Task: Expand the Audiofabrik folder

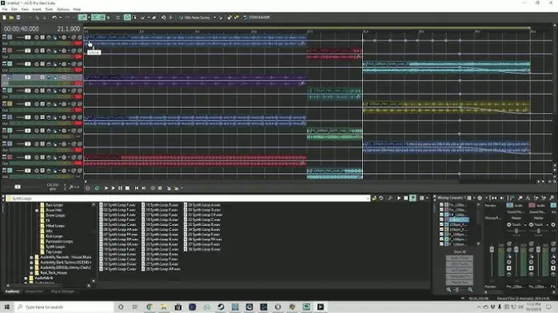Action: [x=26, y=278]
